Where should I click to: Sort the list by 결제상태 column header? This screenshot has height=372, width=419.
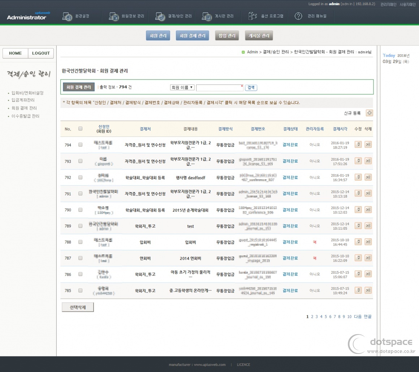pyautogui.click(x=290, y=129)
